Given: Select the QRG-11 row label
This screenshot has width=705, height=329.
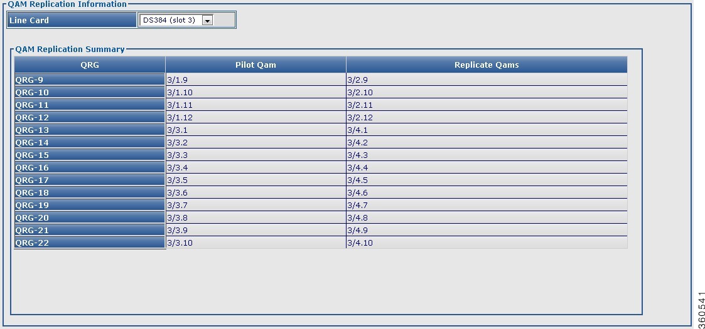Looking at the screenshot, I should (x=90, y=105).
